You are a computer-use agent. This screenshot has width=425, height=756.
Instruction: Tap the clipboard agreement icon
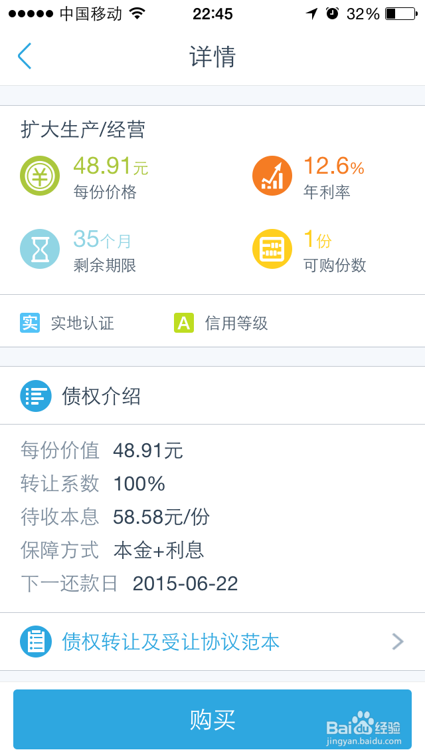36,642
